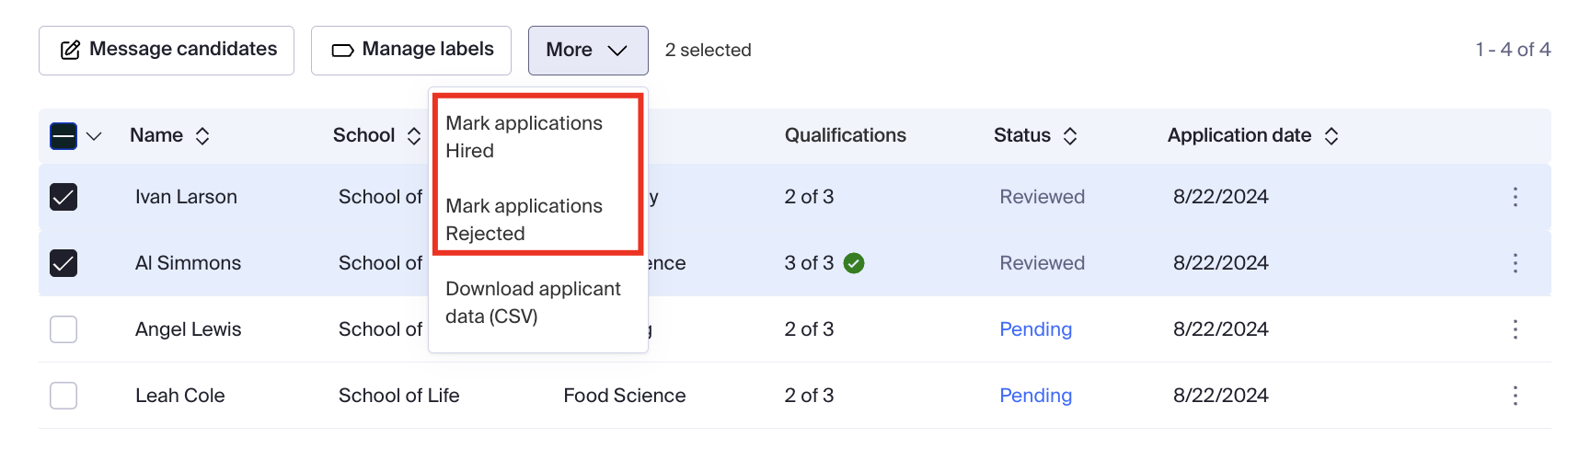1579x449 pixels.
Task: Sort by Status column arrows
Action: (1069, 136)
